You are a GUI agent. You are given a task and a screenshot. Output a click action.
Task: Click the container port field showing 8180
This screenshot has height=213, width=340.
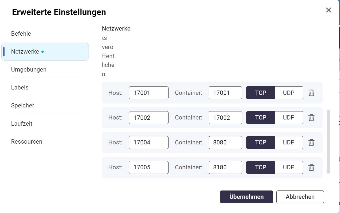tap(225, 167)
